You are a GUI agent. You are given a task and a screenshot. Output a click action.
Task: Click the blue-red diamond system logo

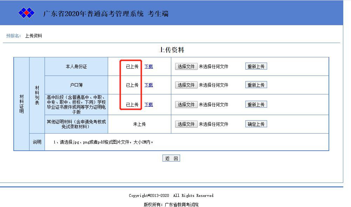(x=26, y=13)
